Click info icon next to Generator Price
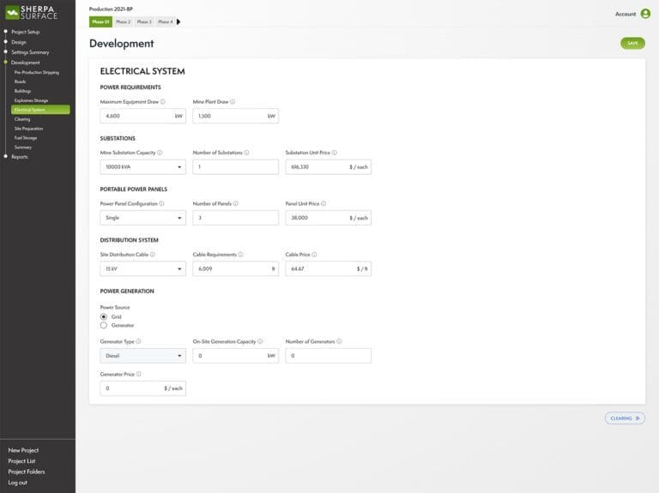The image size is (659, 493). coord(139,374)
